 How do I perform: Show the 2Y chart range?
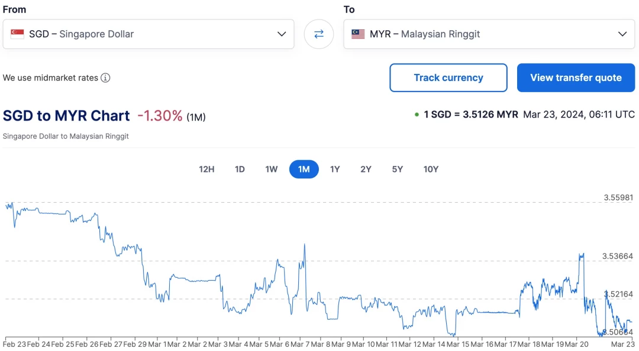point(366,169)
